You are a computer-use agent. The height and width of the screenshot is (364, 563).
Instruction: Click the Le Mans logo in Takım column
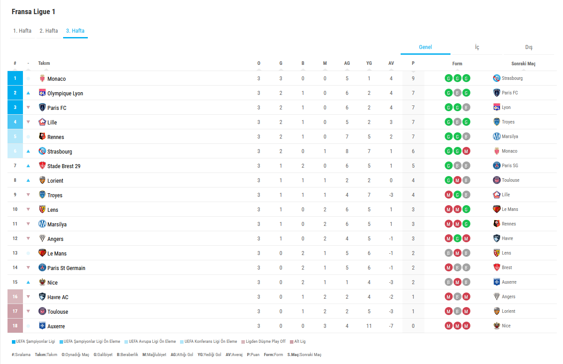42,253
